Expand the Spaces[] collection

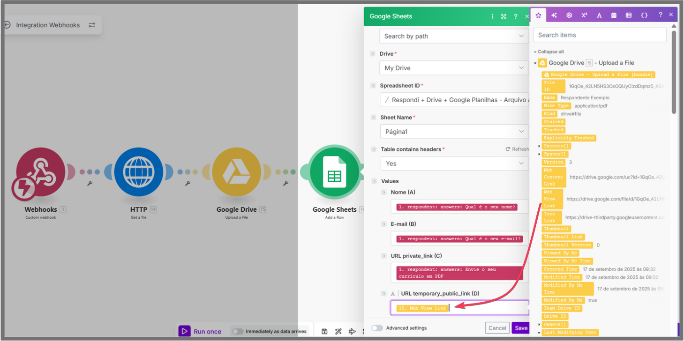pyautogui.click(x=539, y=154)
